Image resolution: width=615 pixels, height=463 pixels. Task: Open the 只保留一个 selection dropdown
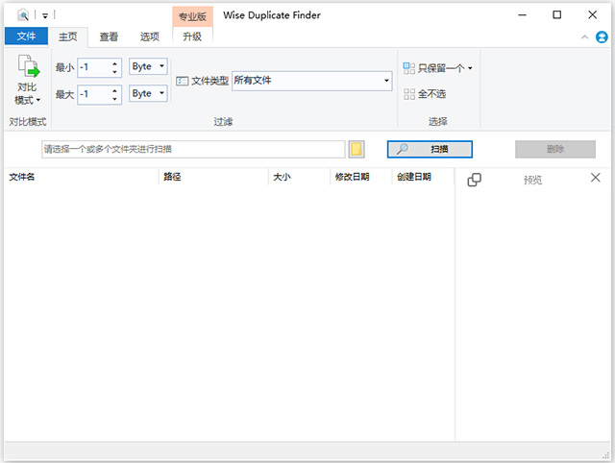click(438, 68)
